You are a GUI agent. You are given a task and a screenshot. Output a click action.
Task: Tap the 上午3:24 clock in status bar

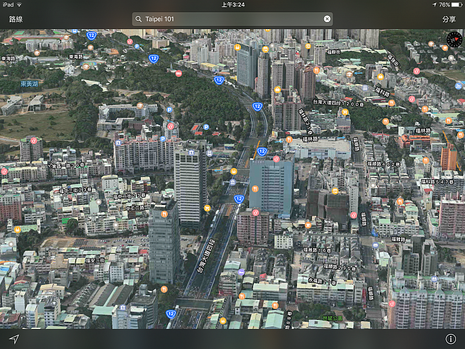pyautogui.click(x=233, y=5)
